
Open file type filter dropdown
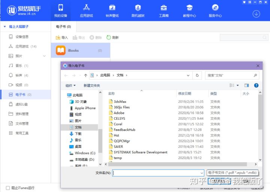click(232, 173)
